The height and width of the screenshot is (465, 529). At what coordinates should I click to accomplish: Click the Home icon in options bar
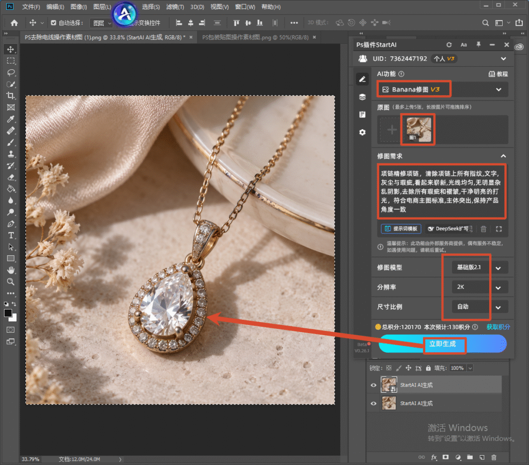click(x=14, y=23)
